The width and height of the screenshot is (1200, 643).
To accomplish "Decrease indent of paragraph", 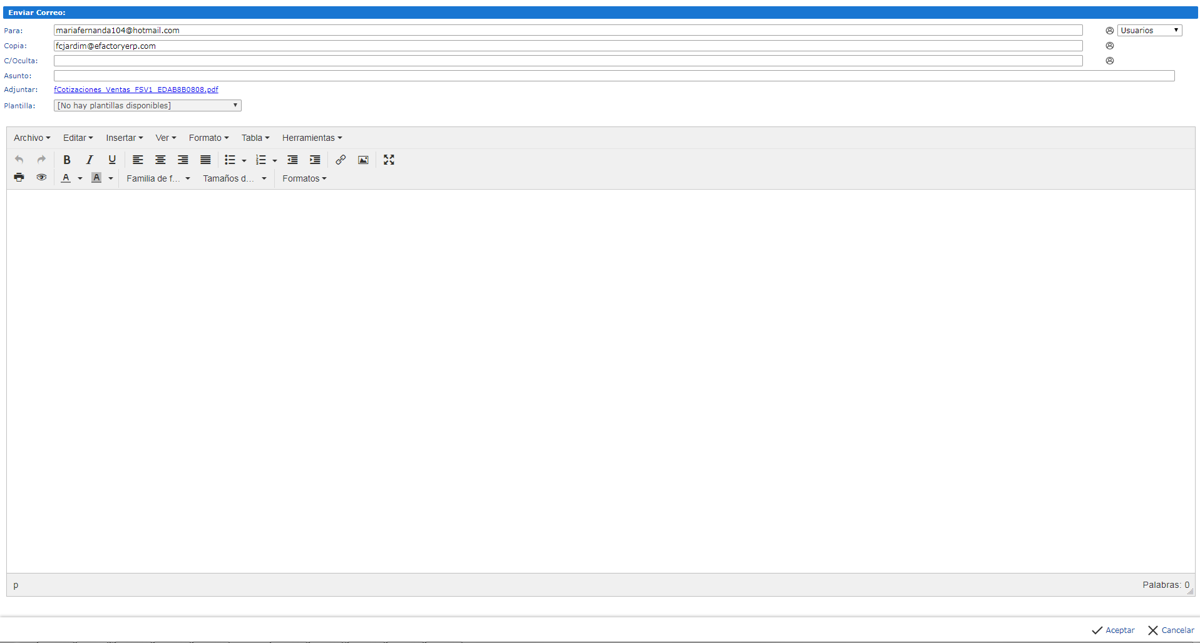I will [x=292, y=160].
